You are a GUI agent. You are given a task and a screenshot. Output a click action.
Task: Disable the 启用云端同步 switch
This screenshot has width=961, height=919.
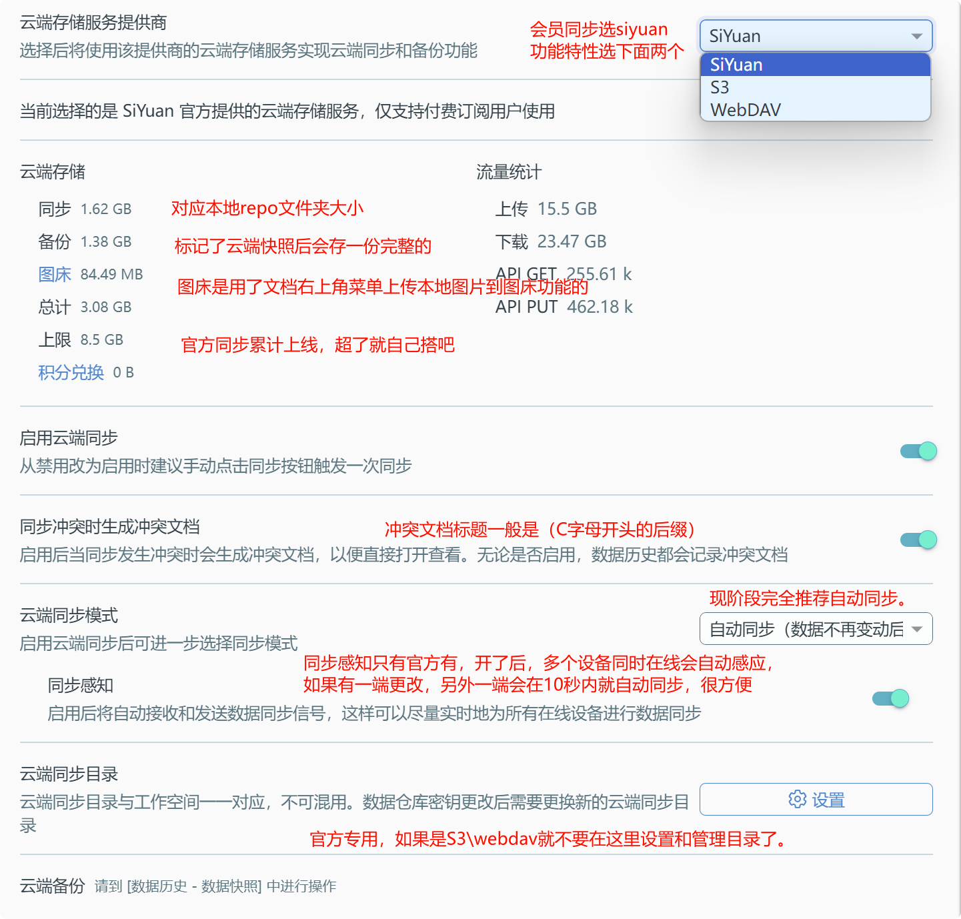click(918, 451)
